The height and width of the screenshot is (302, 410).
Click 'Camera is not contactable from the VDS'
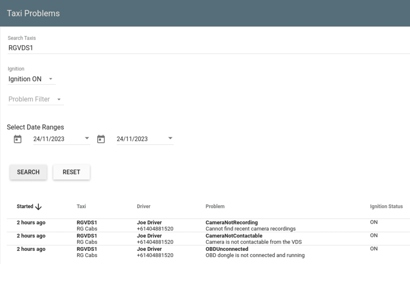pos(253,242)
